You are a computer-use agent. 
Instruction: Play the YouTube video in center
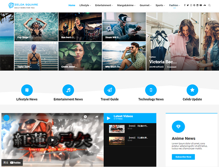53,140
